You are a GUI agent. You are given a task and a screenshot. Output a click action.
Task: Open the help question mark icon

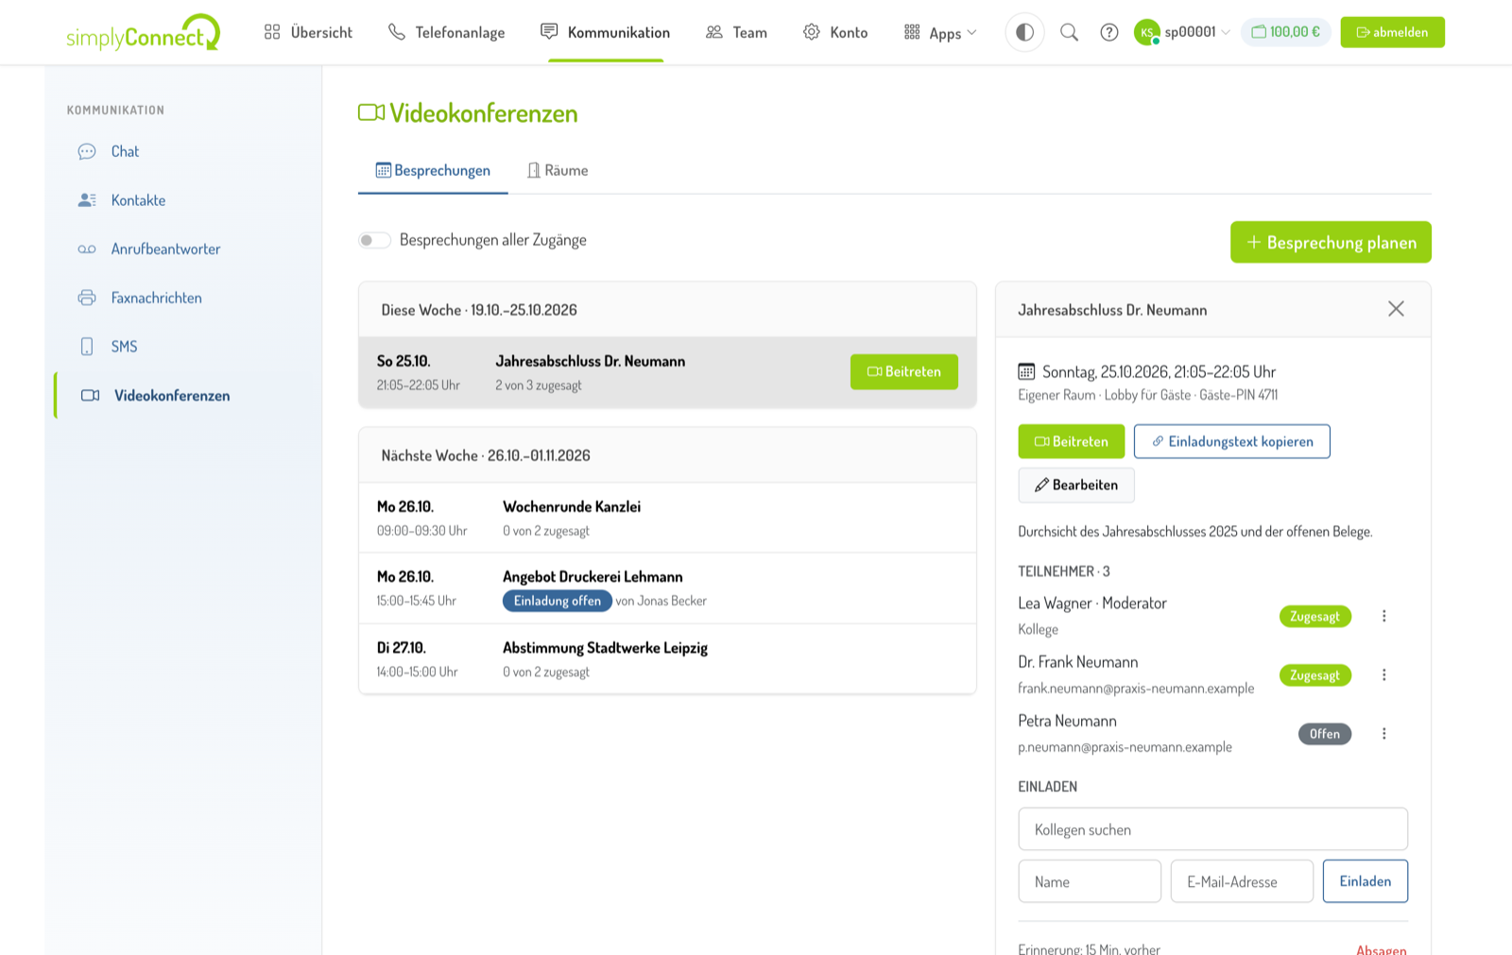pyautogui.click(x=1109, y=32)
